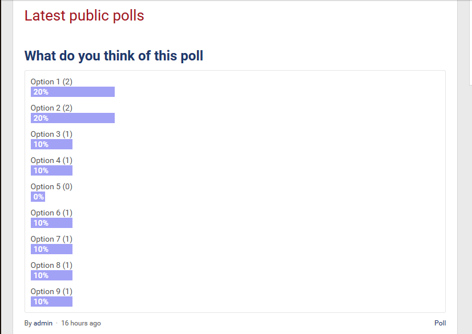
Task: Click the "16 hours ago" timestamp
Action: [81, 323]
